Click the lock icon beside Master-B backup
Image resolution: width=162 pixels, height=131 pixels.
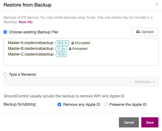[x=70, y=49]
